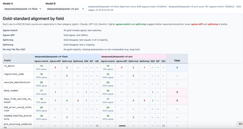Click the flash N/C value 20 for pre_existing_conditions
The width and height of the screenshot is (243, 129).
(97, 126)
